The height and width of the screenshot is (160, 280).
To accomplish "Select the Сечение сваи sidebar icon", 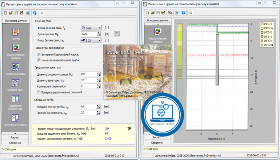I will 16,83.
